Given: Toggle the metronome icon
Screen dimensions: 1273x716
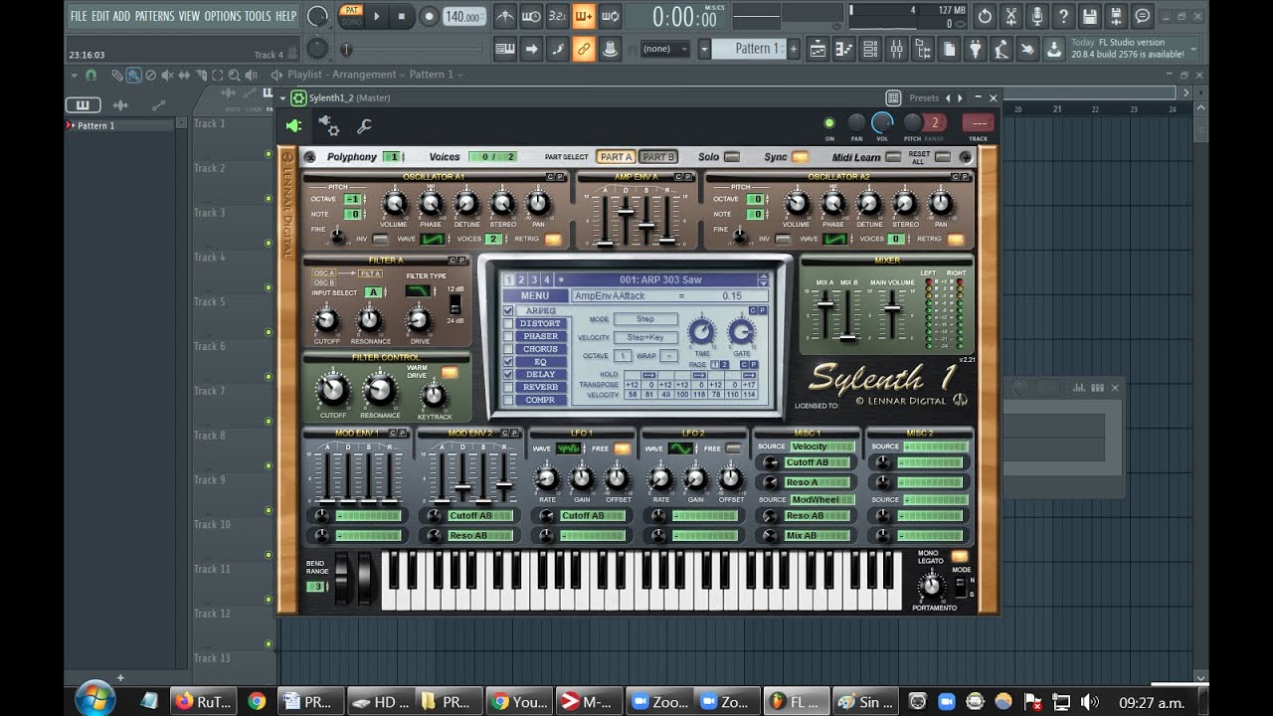Looking at the screenshot, I should (505, 16).
